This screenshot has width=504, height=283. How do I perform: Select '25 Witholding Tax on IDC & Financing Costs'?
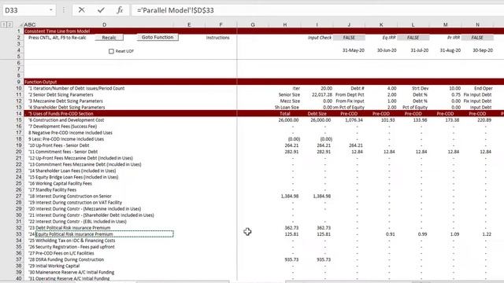pyautogui.click(x=72, y=241)
